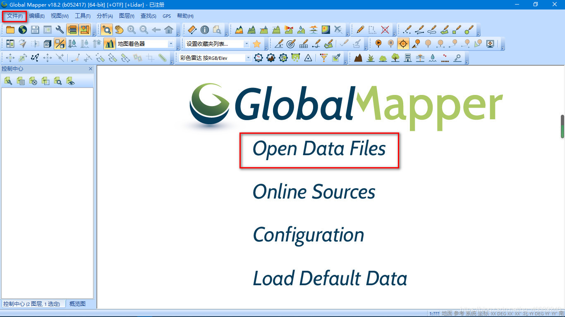This screenshot has width=565, height=317.
Task: Toggle the highlighted zoom magnifier tool
Action: [x=107, y=30]
